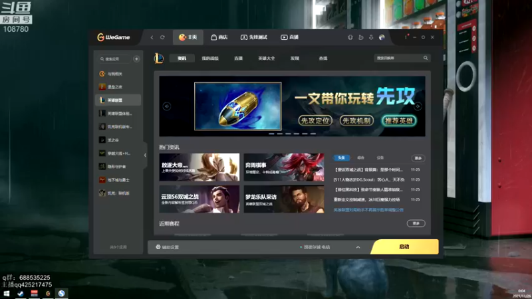Image resolution: width=532 pixels, height=299 pixels.
Task: Select the 头条 news filter
Action: pyautogui.click(x=341, y=157)
